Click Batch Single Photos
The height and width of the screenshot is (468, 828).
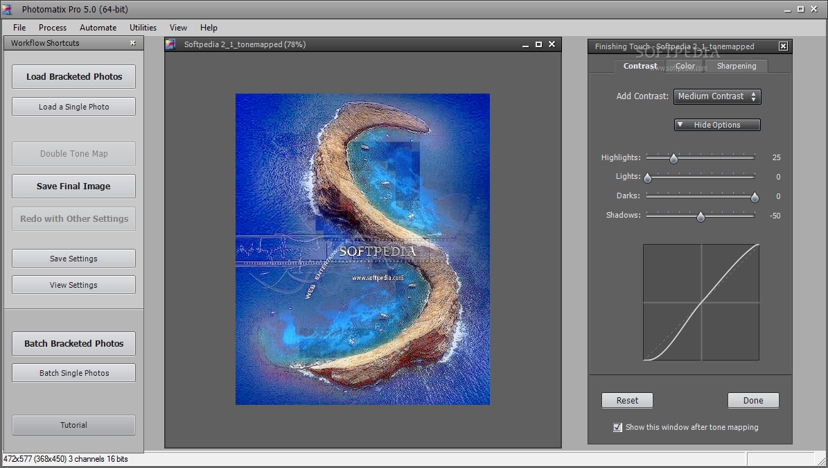(74, 373)
